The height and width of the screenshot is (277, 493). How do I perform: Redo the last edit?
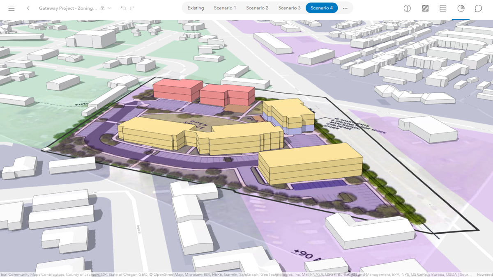pyautogui.click(x=132, y=8)
